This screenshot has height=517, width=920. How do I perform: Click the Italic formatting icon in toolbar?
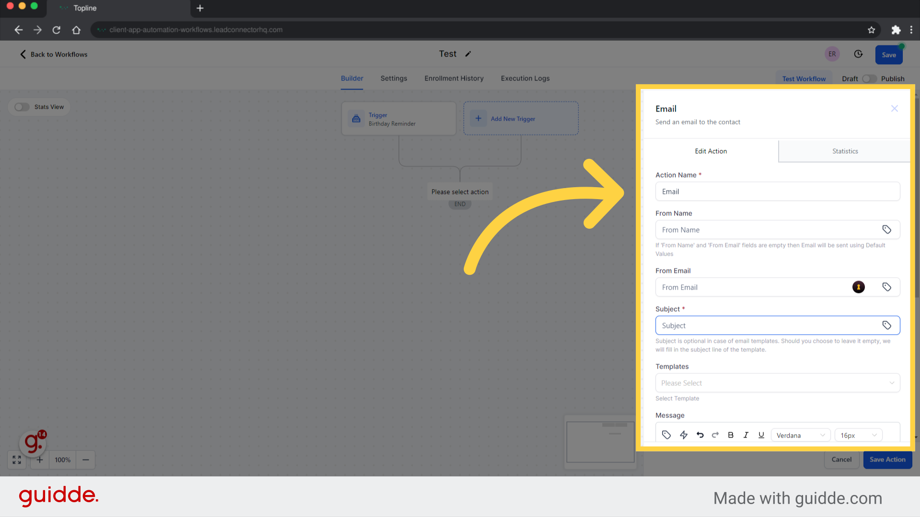[746, 435]
